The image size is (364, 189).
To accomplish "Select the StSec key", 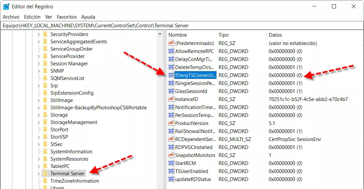I will click(x=56, y=144).
